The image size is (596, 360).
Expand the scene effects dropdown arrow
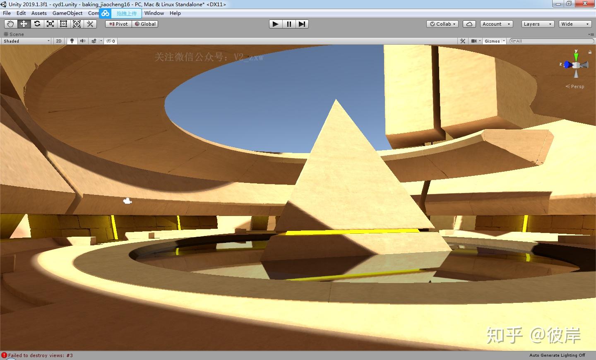click(x=101, y=41)
